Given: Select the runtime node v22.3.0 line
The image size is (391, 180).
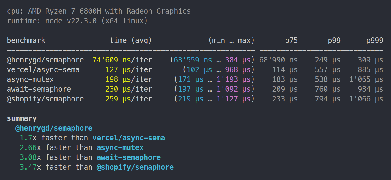Looking at the screenshot, I should 77,21.
